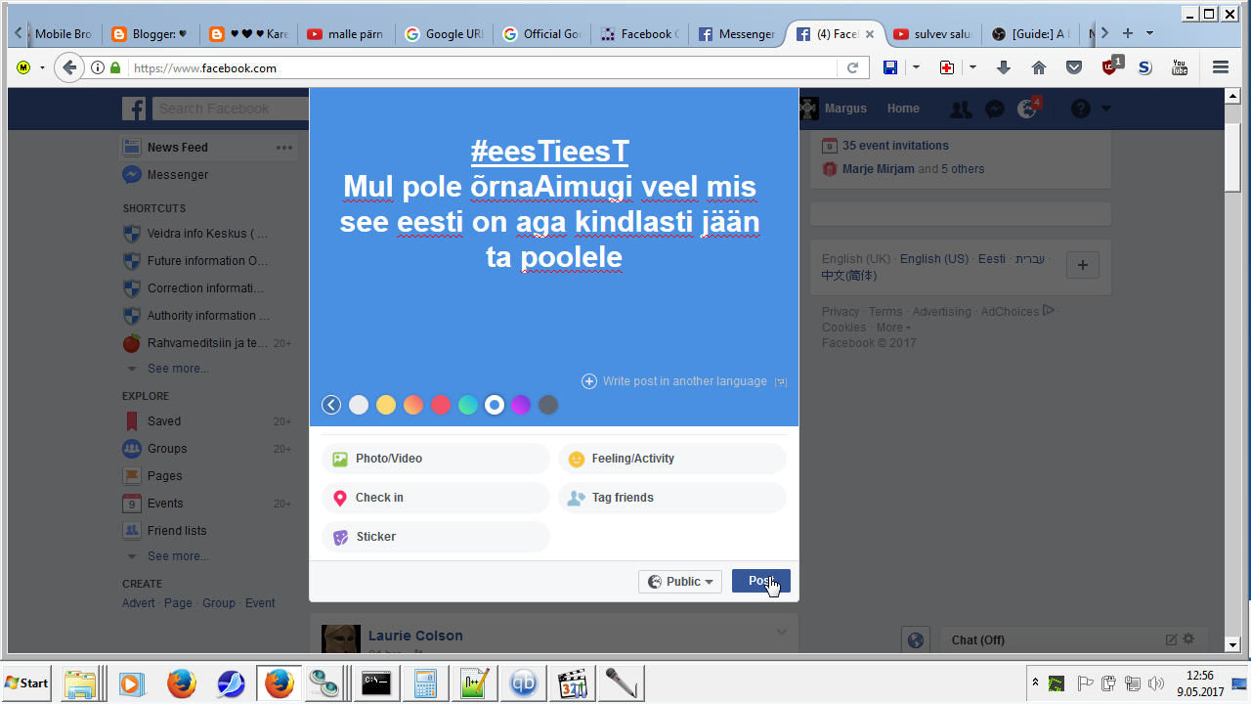Image resolution: width=1251 pixels, height=704 pixels.
Task: Open the chat settings gear icon
Action: click(x=1188, y=638)
